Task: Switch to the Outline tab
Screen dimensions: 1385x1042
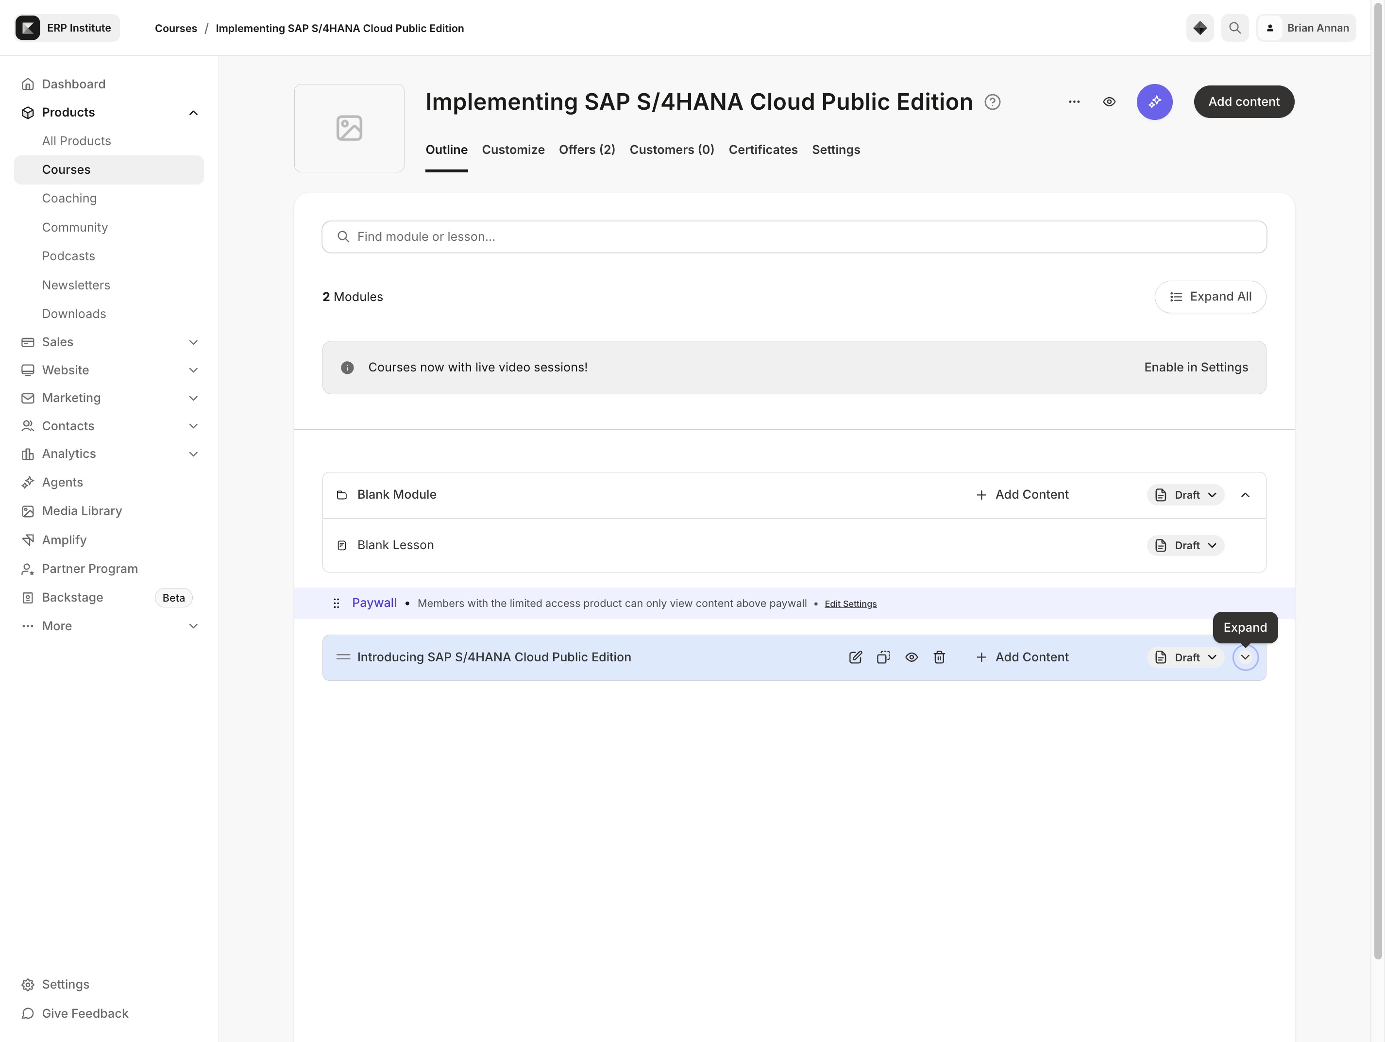Action: [446, 150]
